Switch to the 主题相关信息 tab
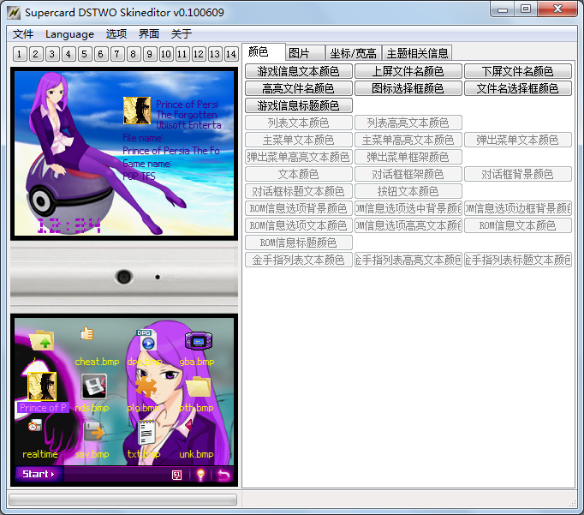 point(417,53)
